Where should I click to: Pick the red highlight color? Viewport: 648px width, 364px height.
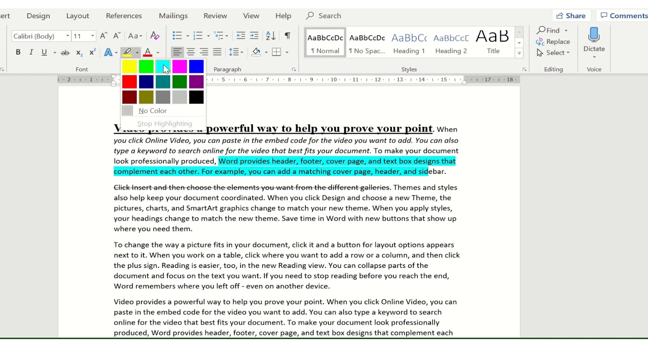click(129, 81)
